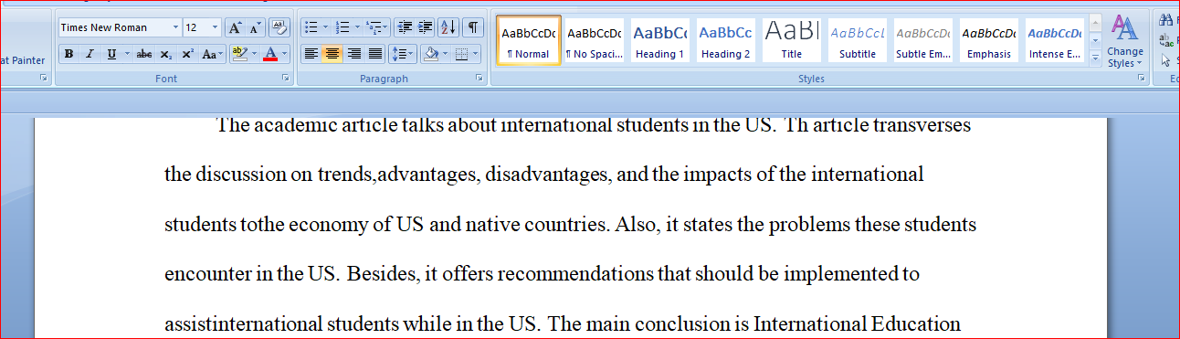The width and height of the screenshot is (1180, 339).
Task: Show the previous styles gallery row
Action: [x=1095, y=24]
